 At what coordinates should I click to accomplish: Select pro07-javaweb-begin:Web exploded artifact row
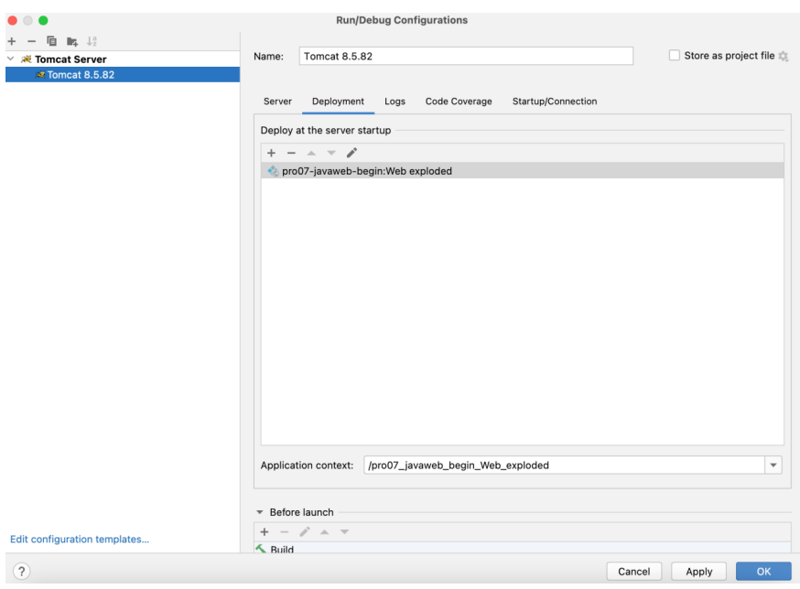[523, 171]
